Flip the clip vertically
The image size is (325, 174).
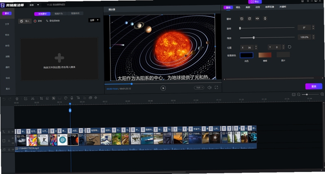(x=265, y=18)
